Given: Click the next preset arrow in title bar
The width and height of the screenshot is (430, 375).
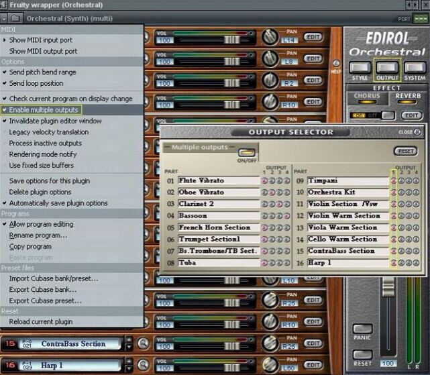Looking at the screenshot, I should coord(415,5).
